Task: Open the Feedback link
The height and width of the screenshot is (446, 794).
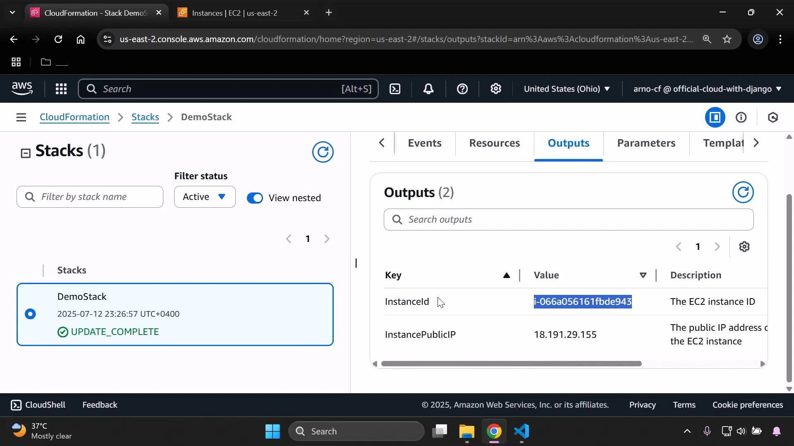Action: pos(99,405)
